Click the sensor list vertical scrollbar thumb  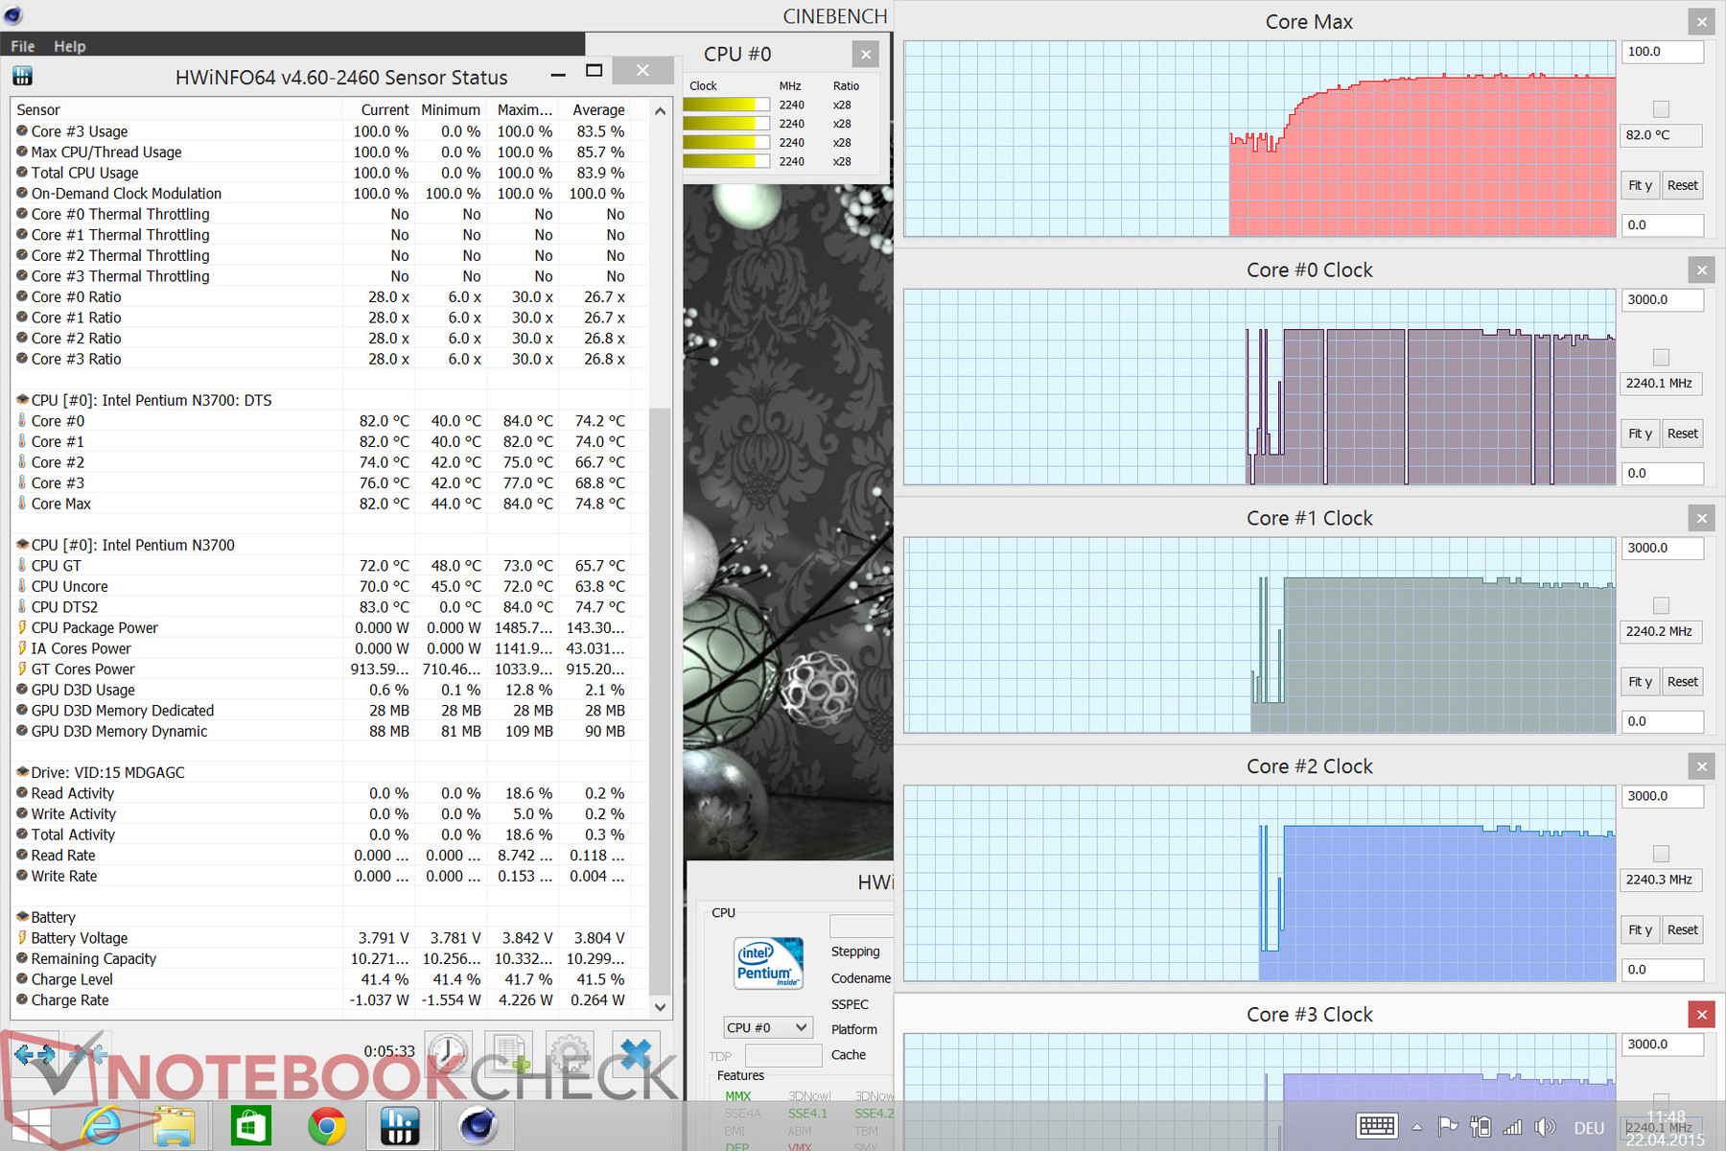click(x=660, y=702)
